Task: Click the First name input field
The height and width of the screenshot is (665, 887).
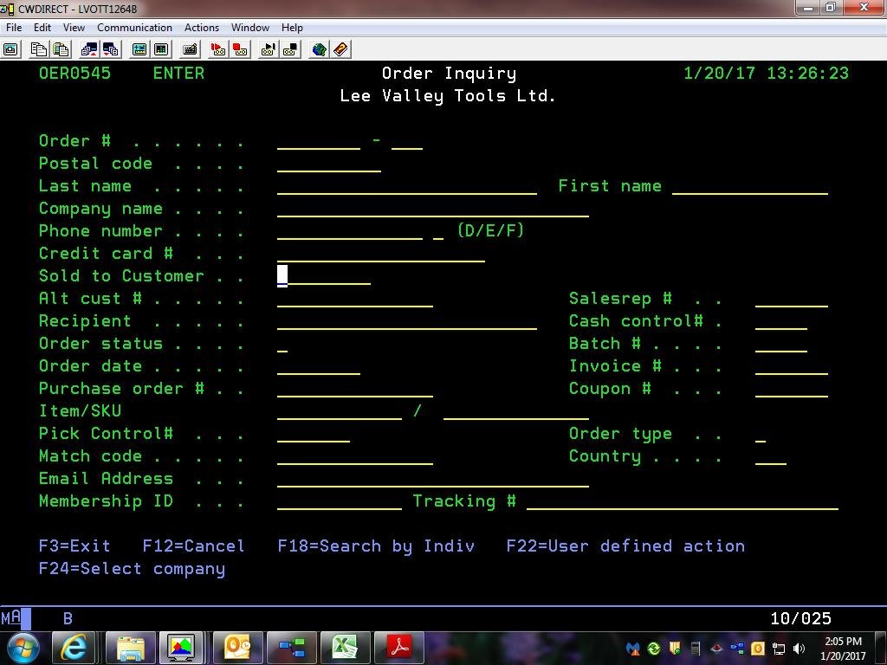Action: [x=750, y=187]
